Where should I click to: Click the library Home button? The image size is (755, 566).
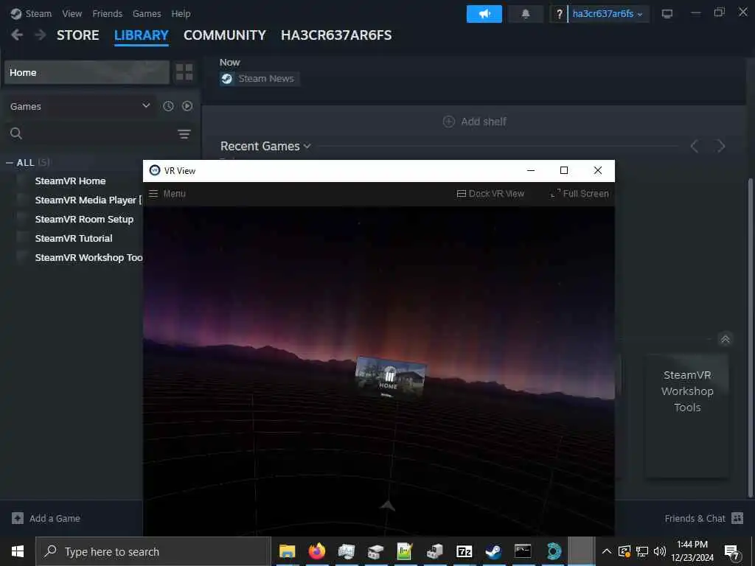tap(87, 72)
